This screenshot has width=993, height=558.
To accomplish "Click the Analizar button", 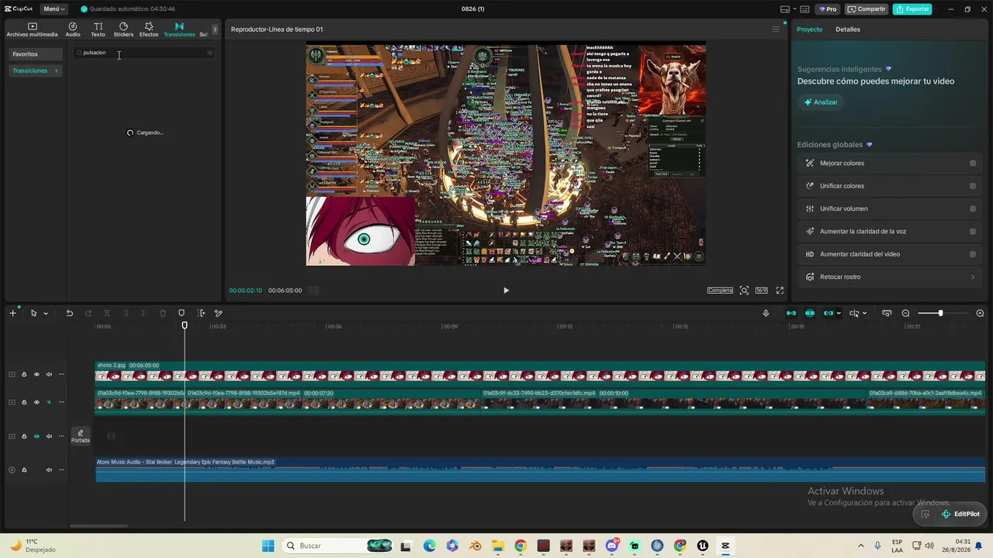I will (x=821, y=102).
